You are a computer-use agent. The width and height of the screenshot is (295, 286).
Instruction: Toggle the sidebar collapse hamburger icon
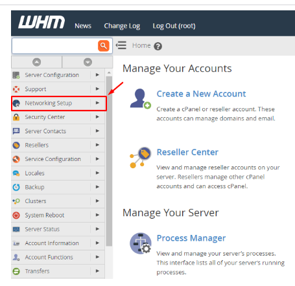(121, 45)
